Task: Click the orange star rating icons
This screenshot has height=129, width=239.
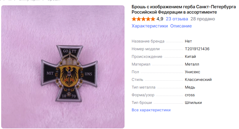Action: click(143, 19)
